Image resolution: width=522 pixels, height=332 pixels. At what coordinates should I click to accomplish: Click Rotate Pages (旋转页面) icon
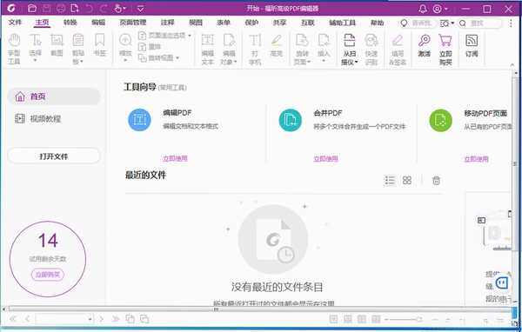(302, 40)
